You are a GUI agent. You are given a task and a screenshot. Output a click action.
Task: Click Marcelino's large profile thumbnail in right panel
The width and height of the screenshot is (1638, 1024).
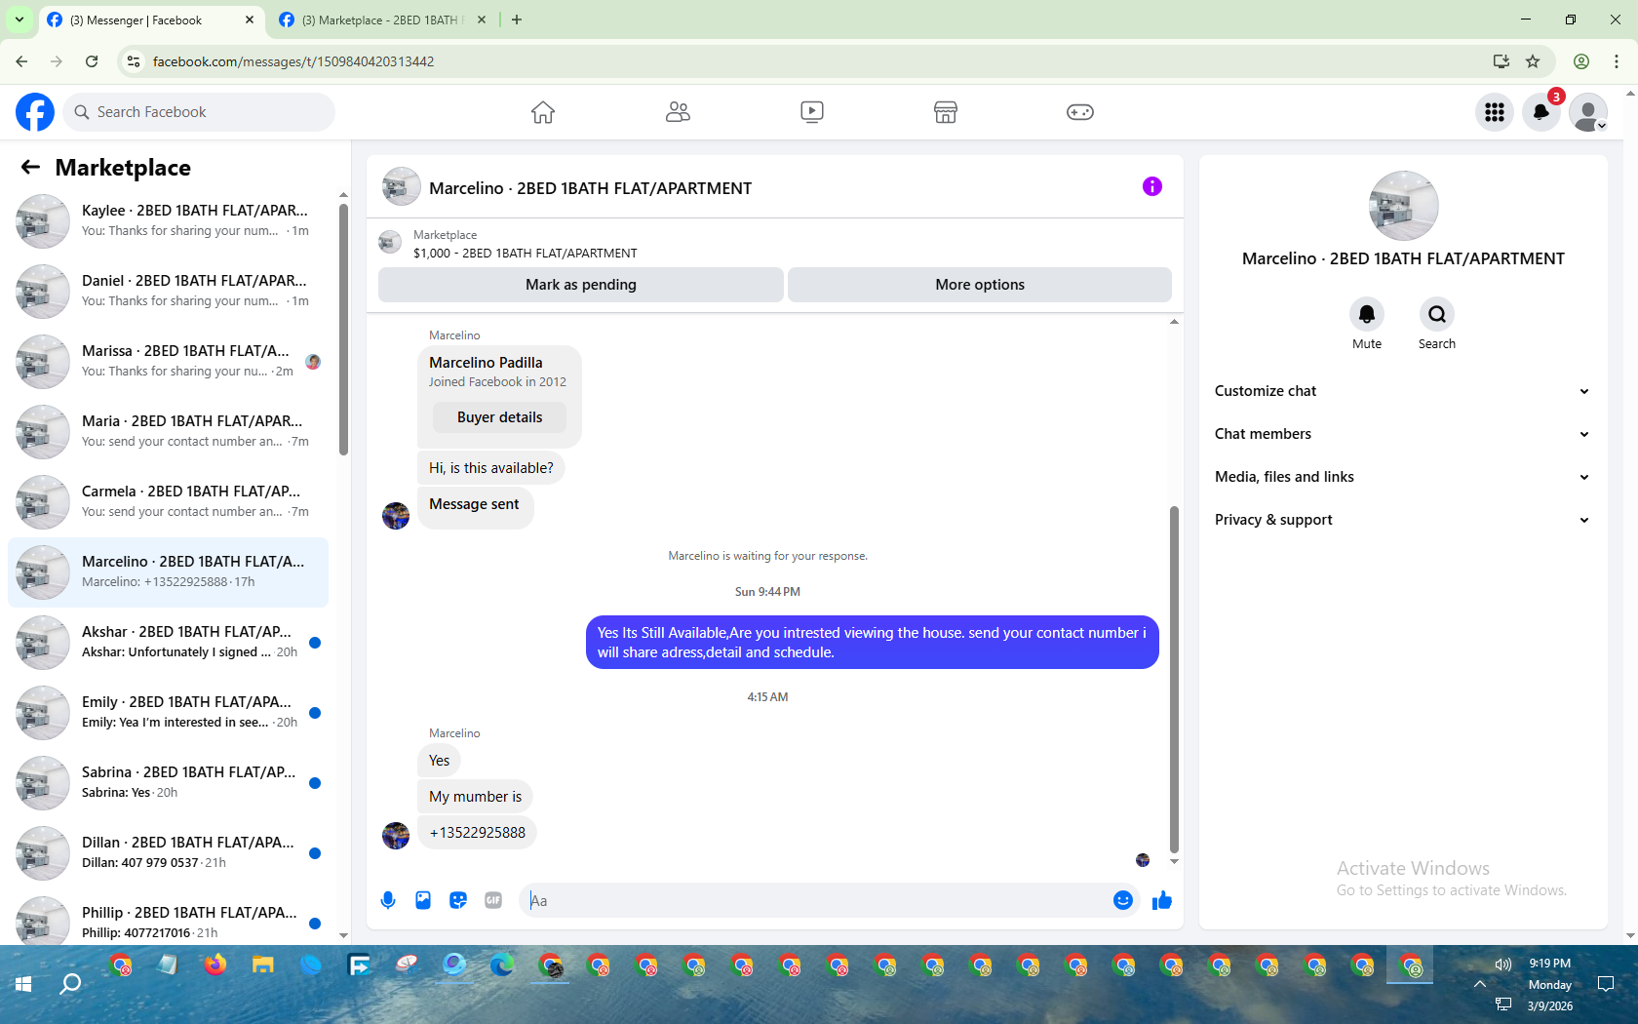click(x=1403, y=206)
